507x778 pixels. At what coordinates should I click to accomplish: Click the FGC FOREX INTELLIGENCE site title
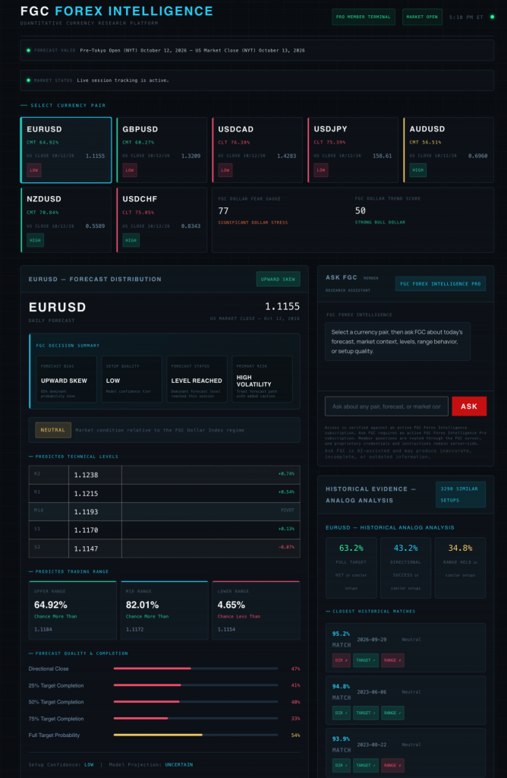[x=116, y=11]
